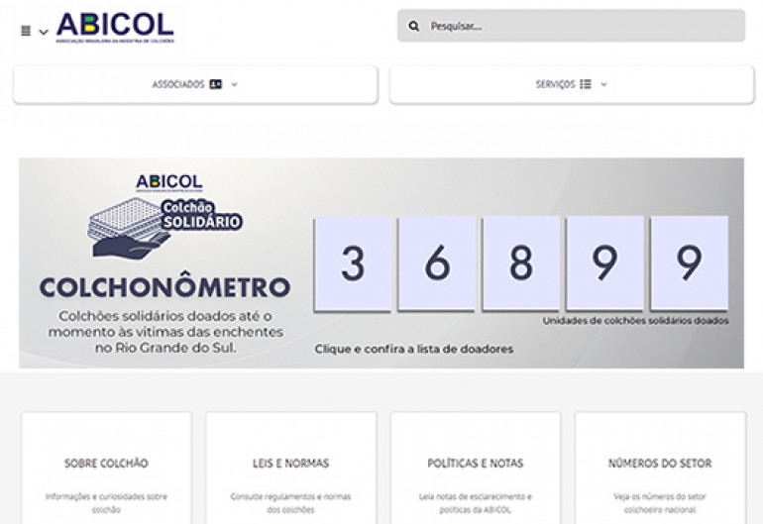The width and height of the screenshot is (763, 524).
Task: Click the Serviços list icon
Action: [x=586, y=85]
